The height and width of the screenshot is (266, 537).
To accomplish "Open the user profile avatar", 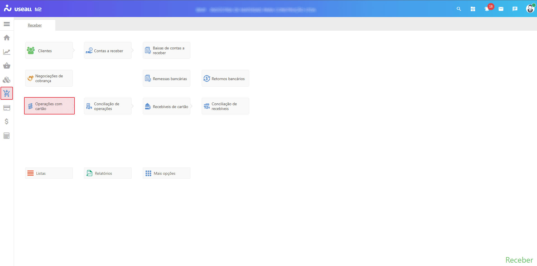I will (530, 9).
